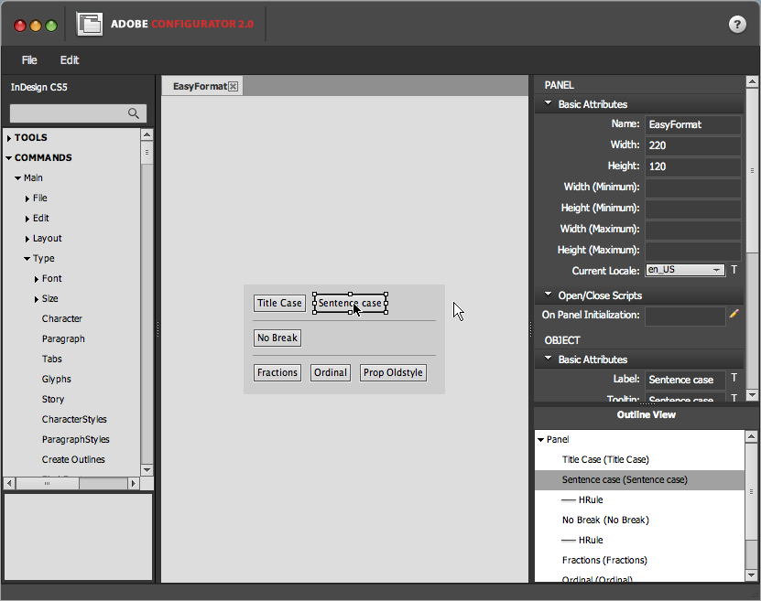Select Character in the commands tree
Viewport: 761px width, 601px height.
coord(62,319)
